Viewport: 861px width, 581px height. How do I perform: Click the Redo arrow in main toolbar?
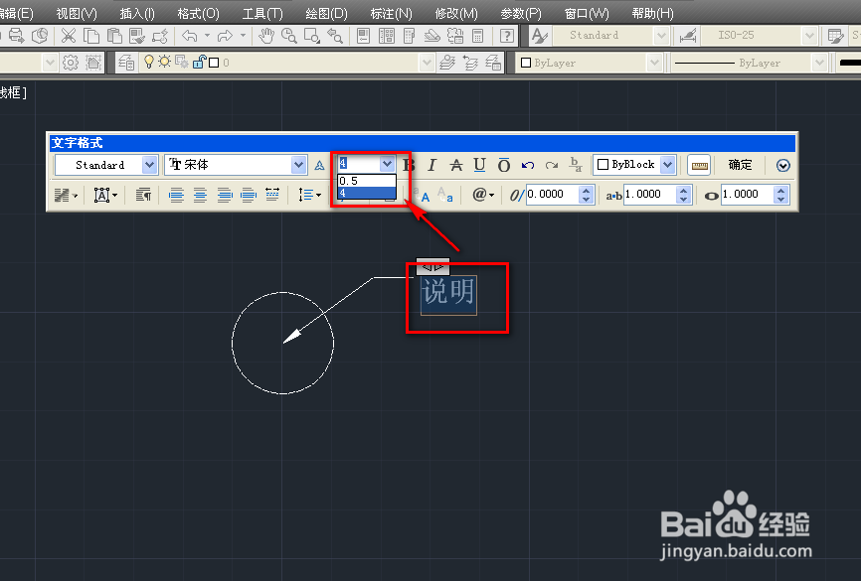pos(225,36)
